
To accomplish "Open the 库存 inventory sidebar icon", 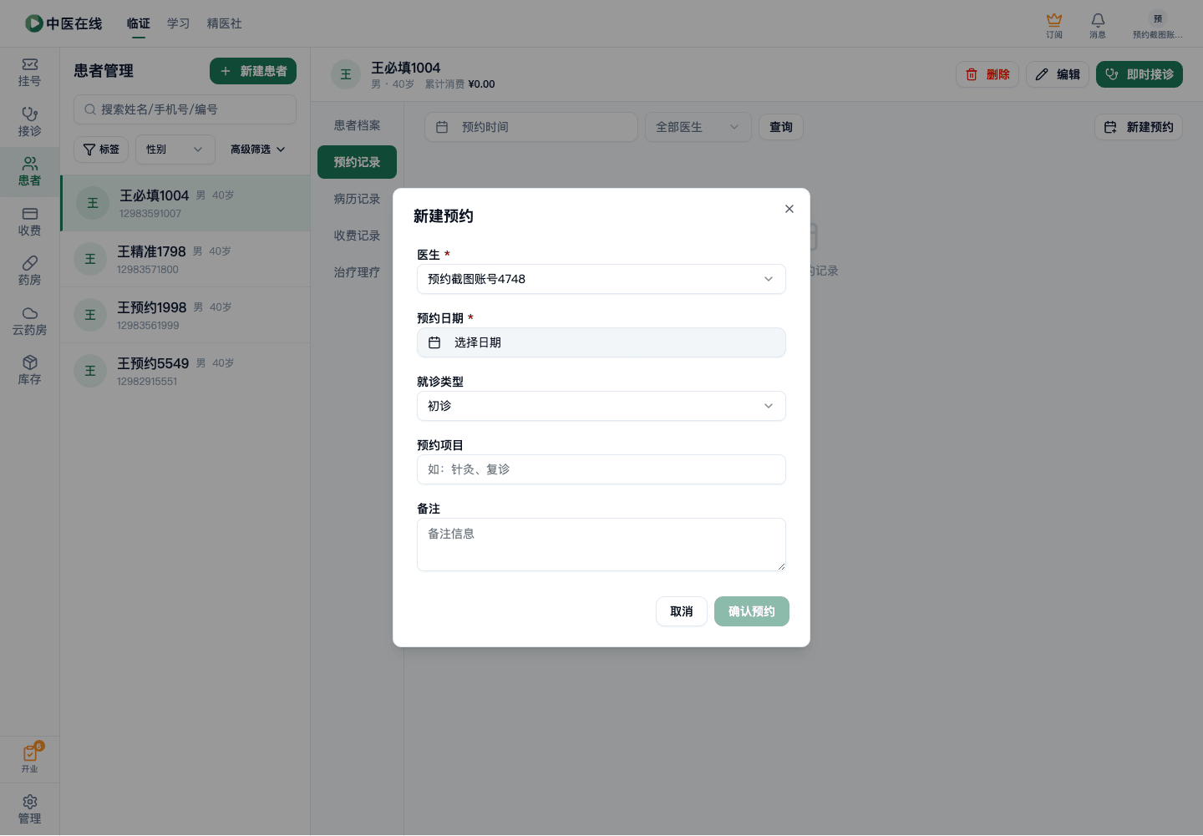I will pos(30,371).
